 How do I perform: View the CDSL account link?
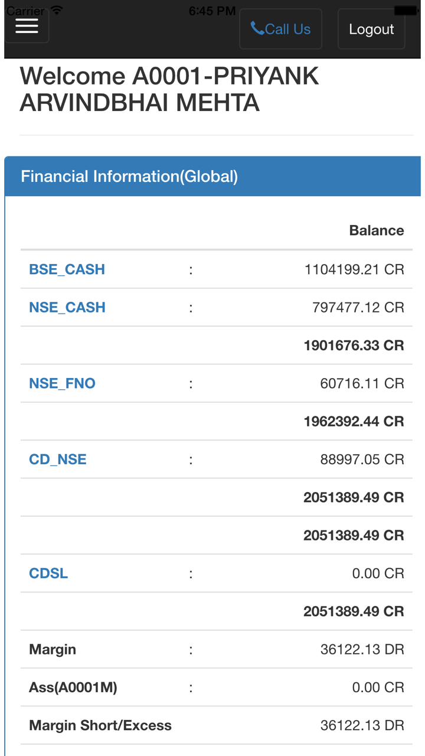pos(48,573)
